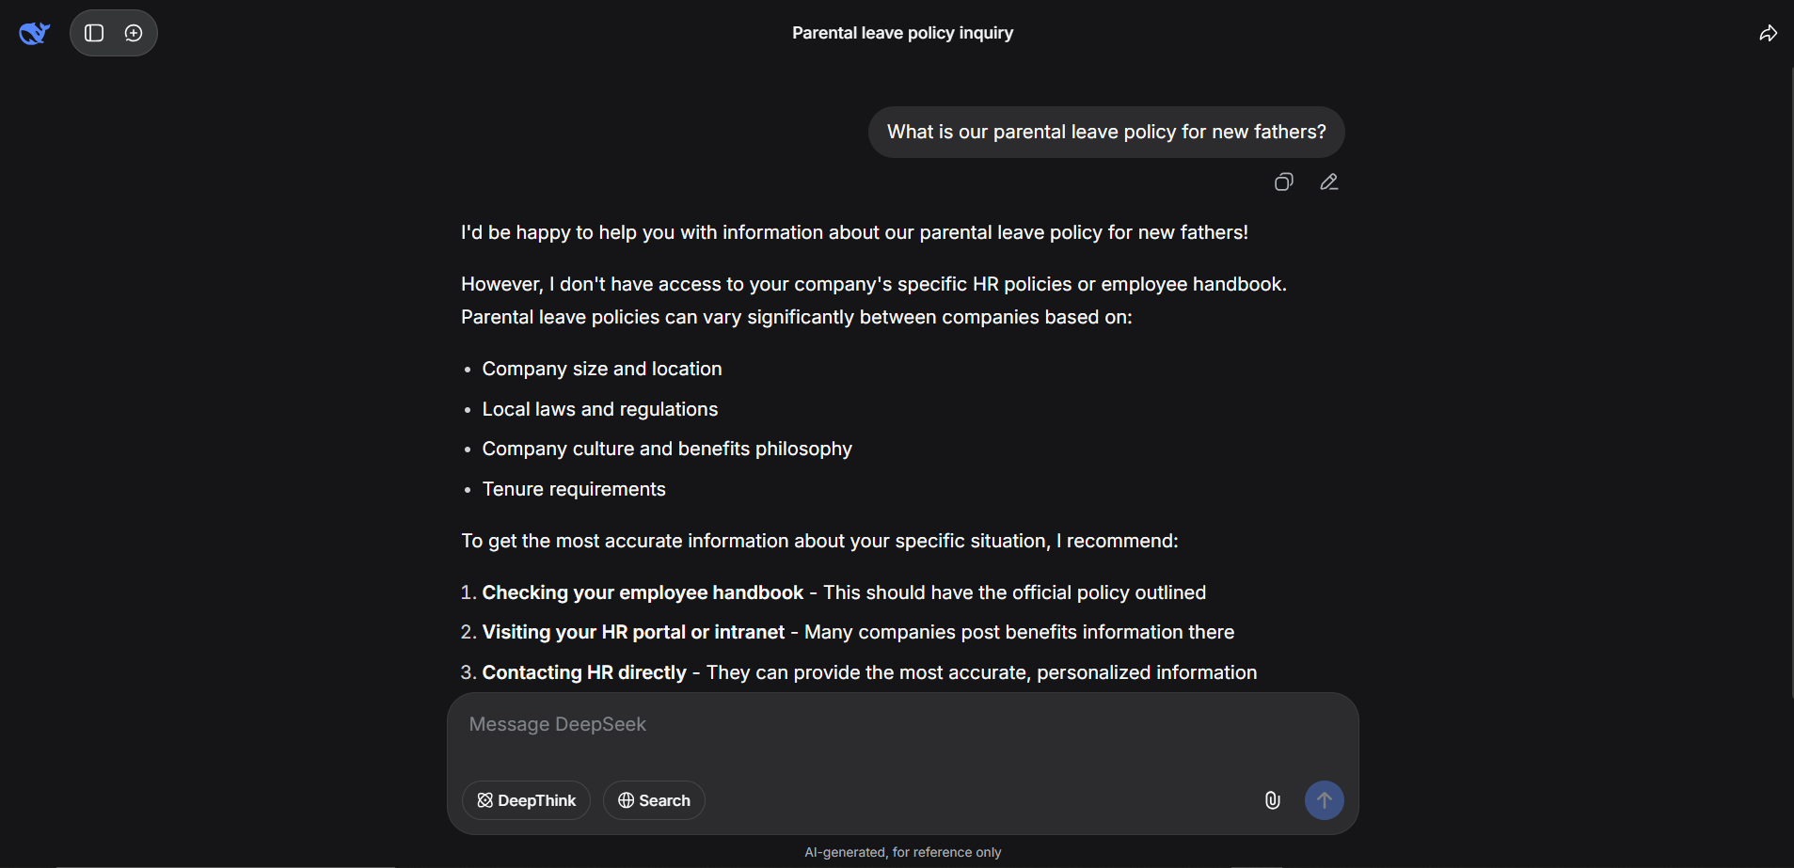Share this conversation
Screen dimensions: 1794x868
[1768, 33]
